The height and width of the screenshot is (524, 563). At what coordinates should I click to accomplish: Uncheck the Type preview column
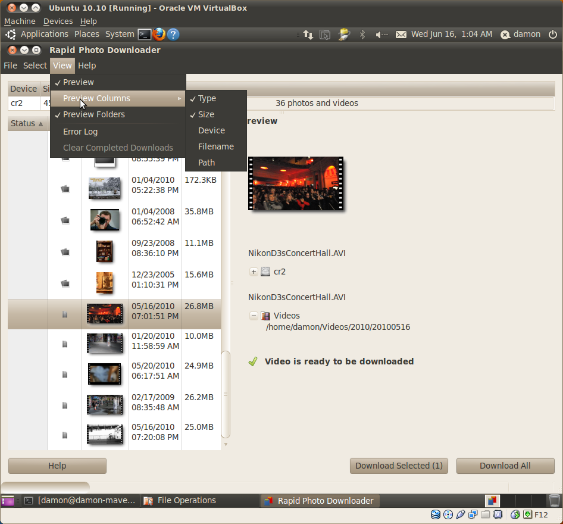(207, 98)
